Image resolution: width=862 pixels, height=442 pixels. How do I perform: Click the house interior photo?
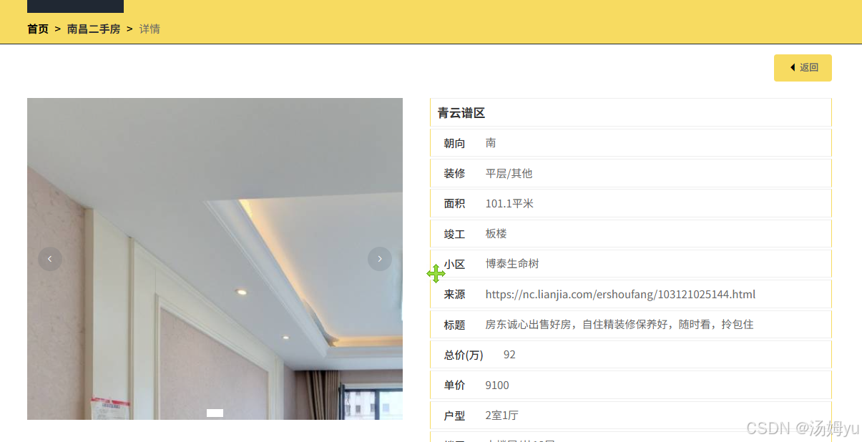click(215, 259)
